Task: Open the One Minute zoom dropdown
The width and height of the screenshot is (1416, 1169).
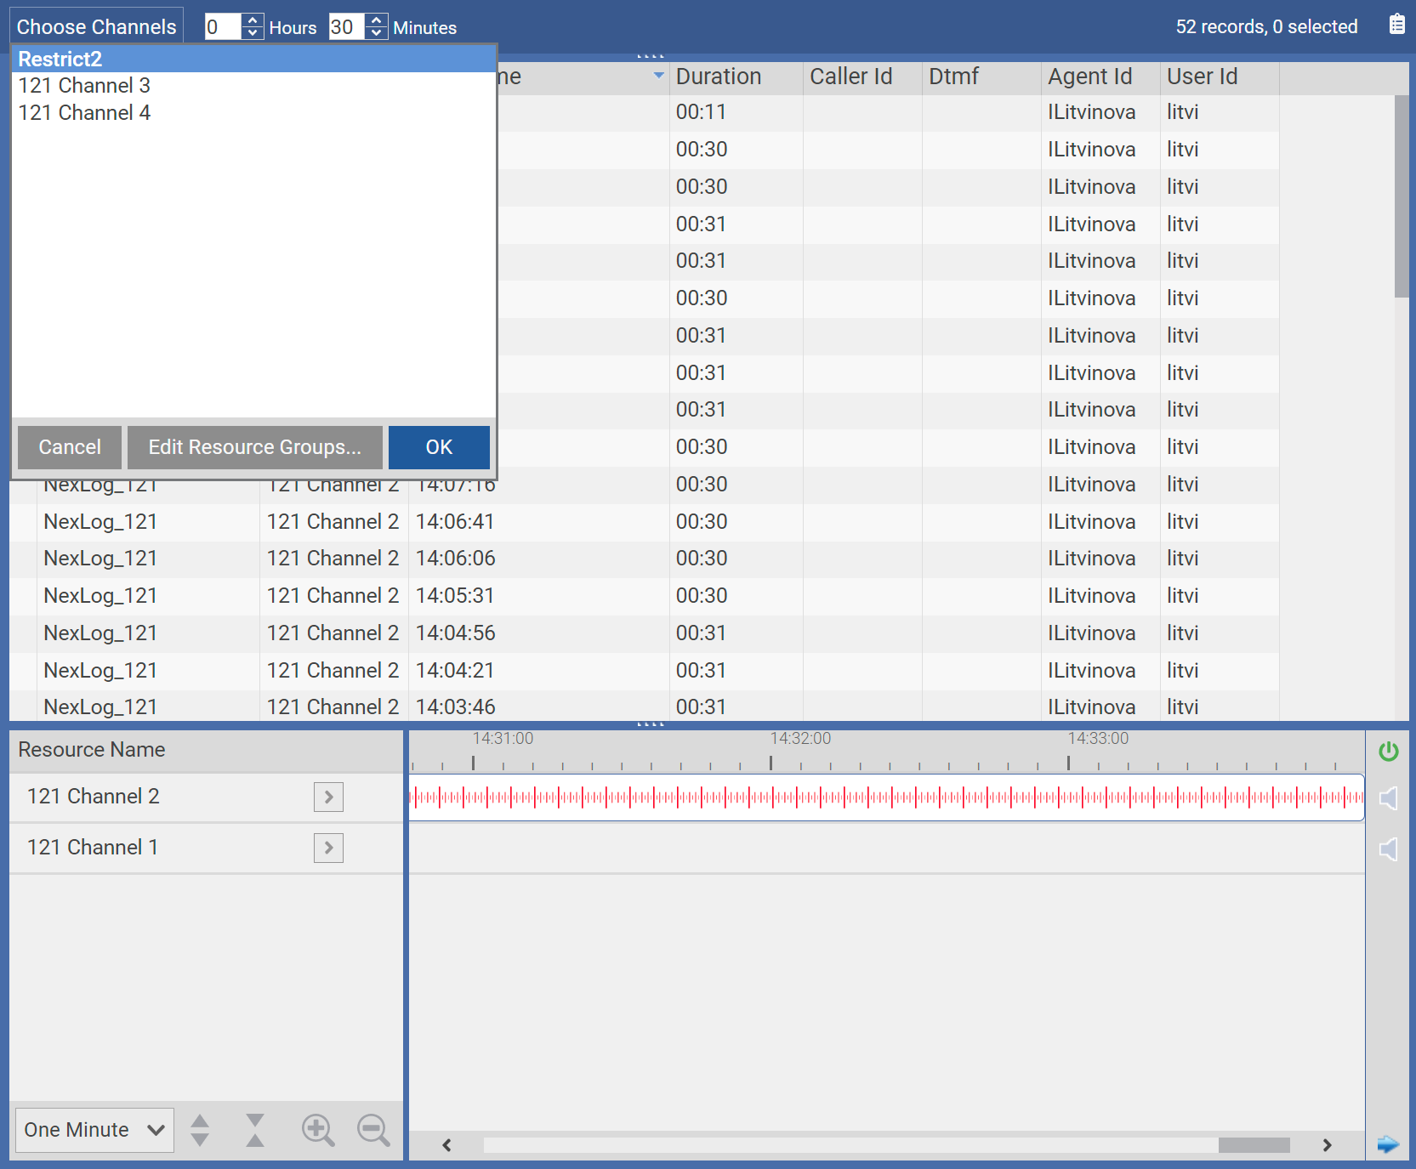Action: [94, 1130]
